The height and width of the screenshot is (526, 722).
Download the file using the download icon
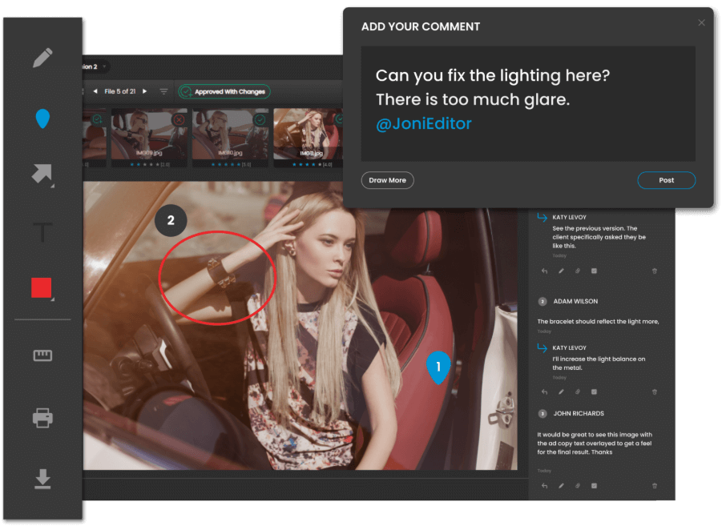pyautogui.click(x=42, y=479)
